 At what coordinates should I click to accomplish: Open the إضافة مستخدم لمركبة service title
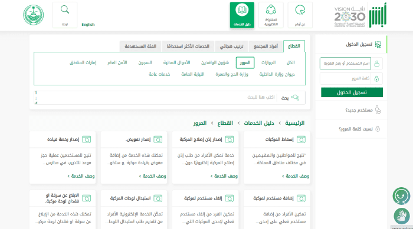pyautogui.click(x=273, y=198)
